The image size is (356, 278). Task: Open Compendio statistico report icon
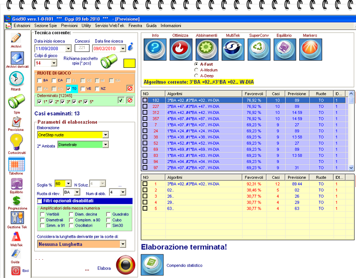[x=151, y=265]
